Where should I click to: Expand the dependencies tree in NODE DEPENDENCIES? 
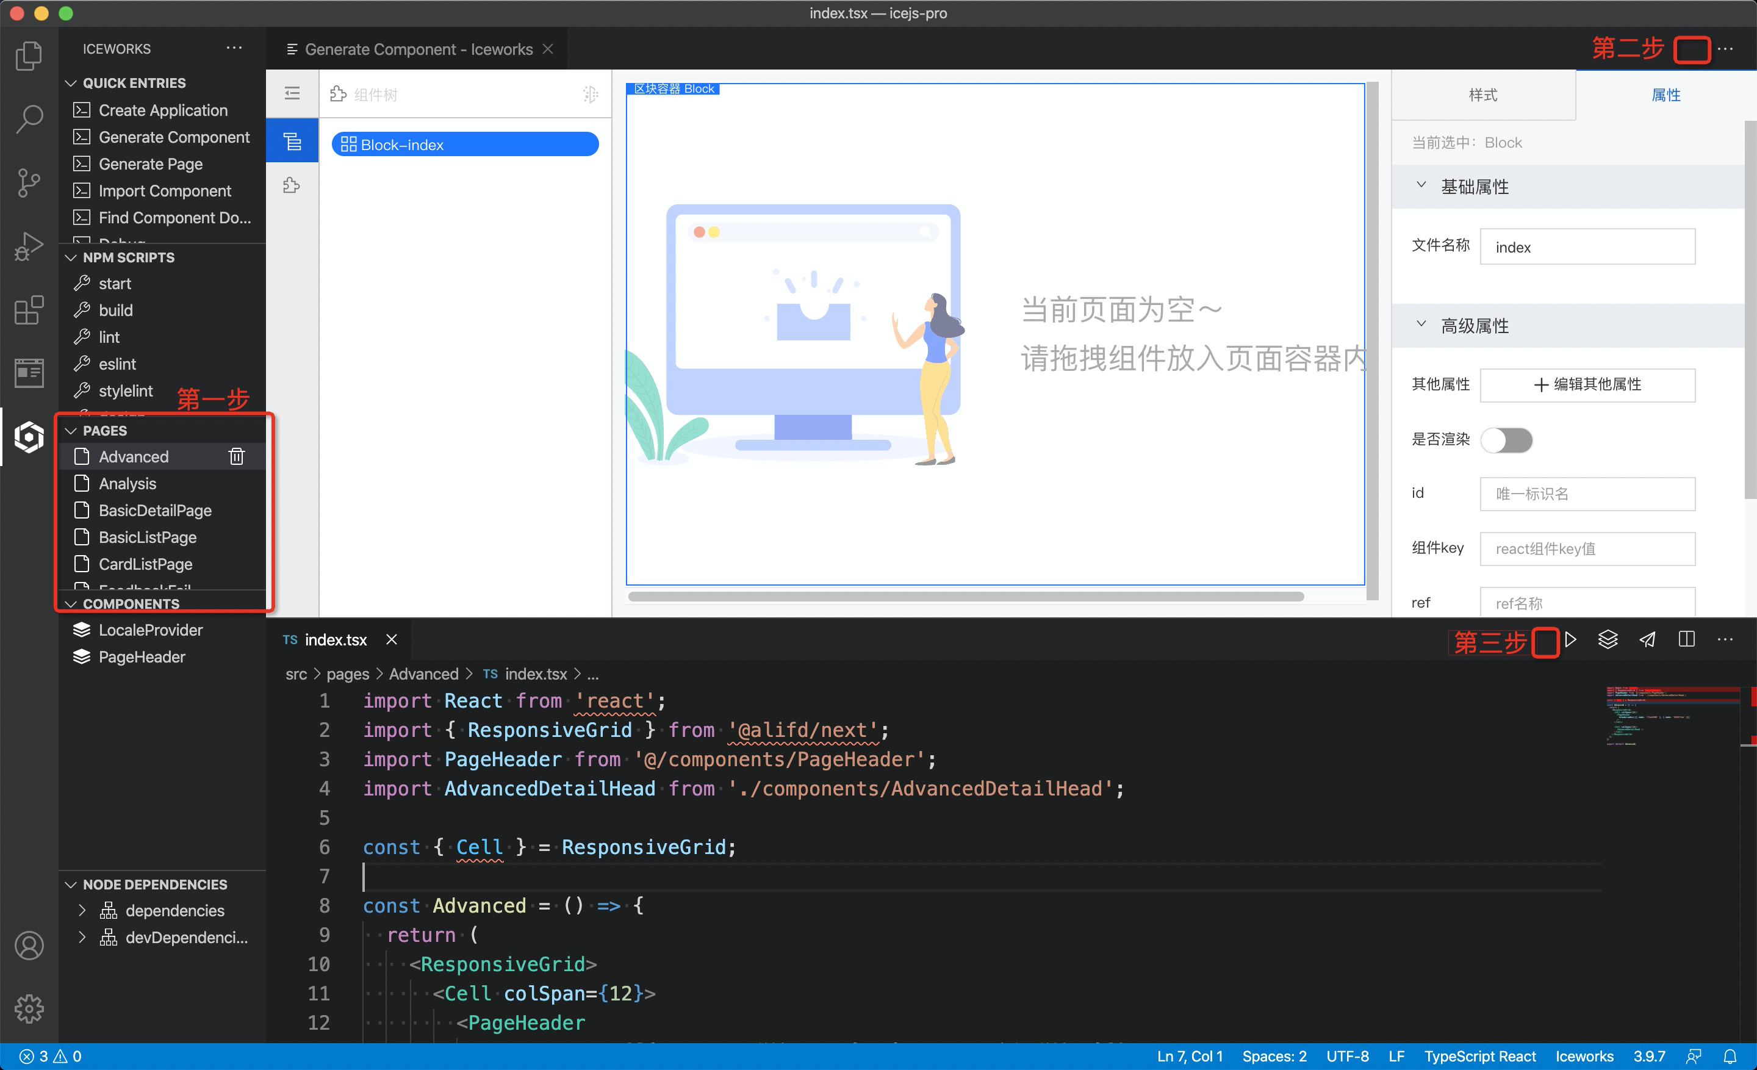[x=82, y=910]
